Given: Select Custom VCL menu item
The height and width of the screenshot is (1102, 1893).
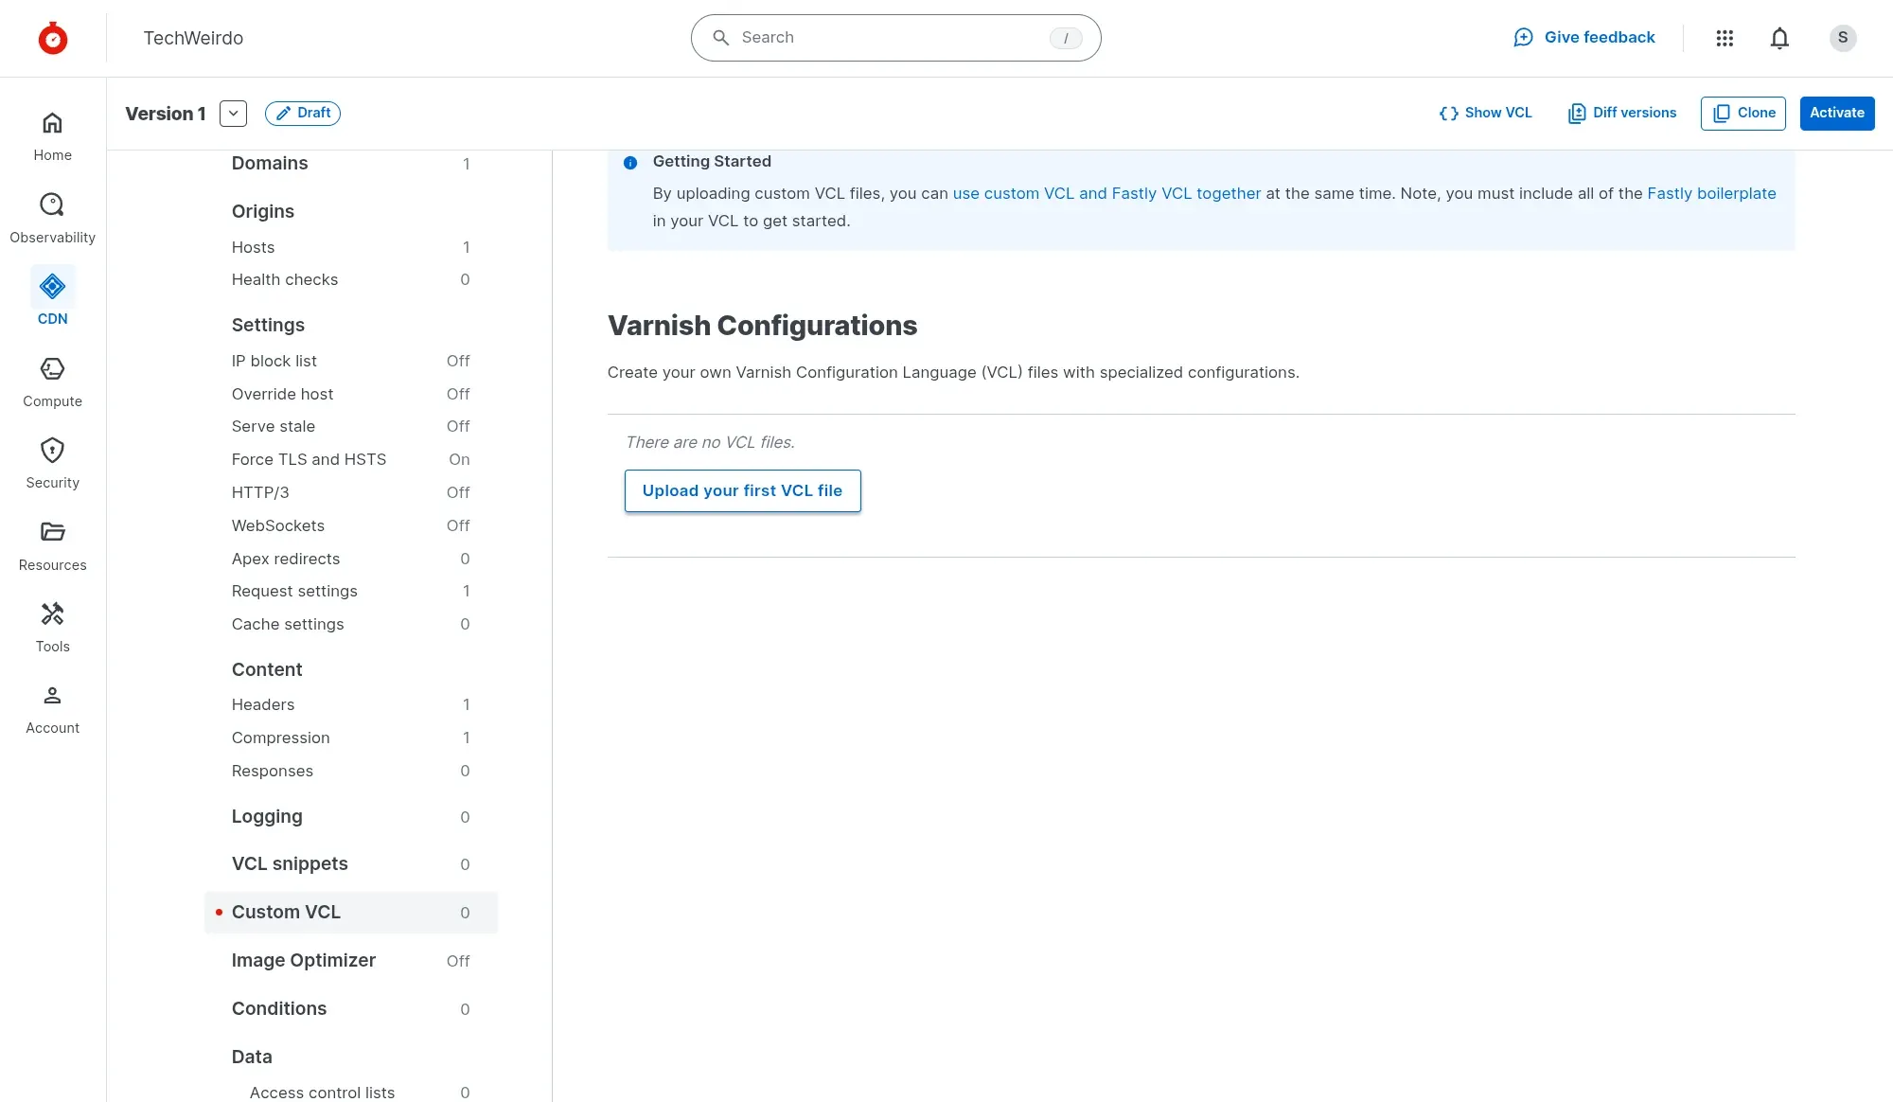Looking at the screenshot, I should click(350, 912).
